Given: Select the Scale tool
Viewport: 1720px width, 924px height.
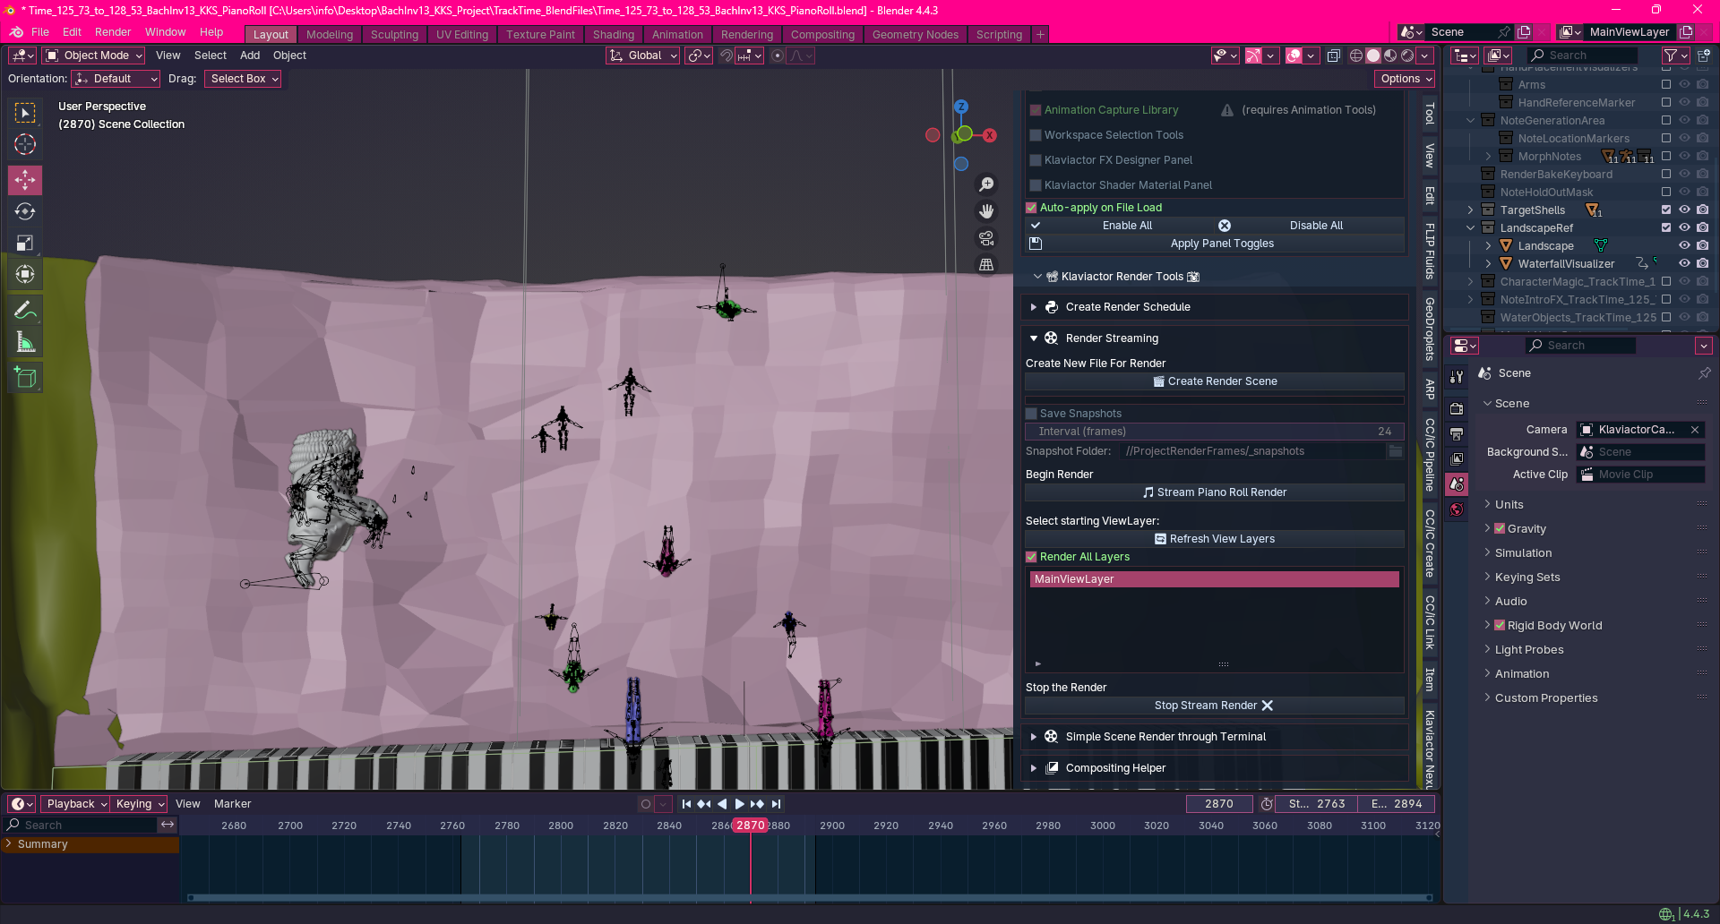Looking at the screenshot, I should point(25,243).
